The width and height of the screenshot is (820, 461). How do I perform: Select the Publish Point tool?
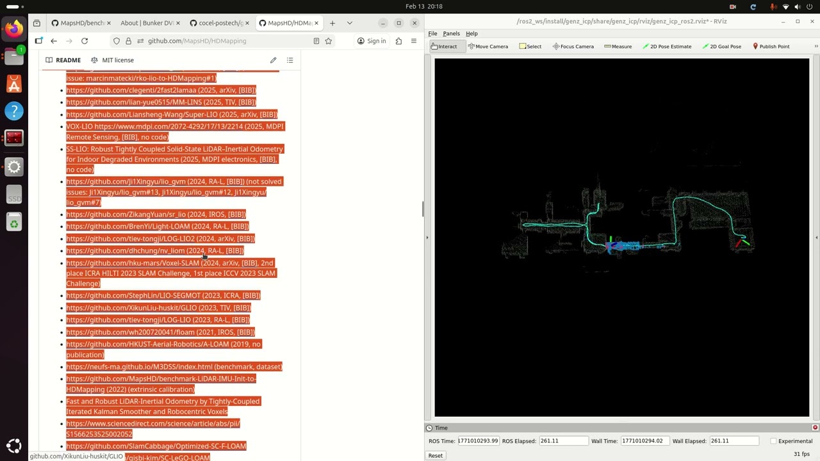771,46
